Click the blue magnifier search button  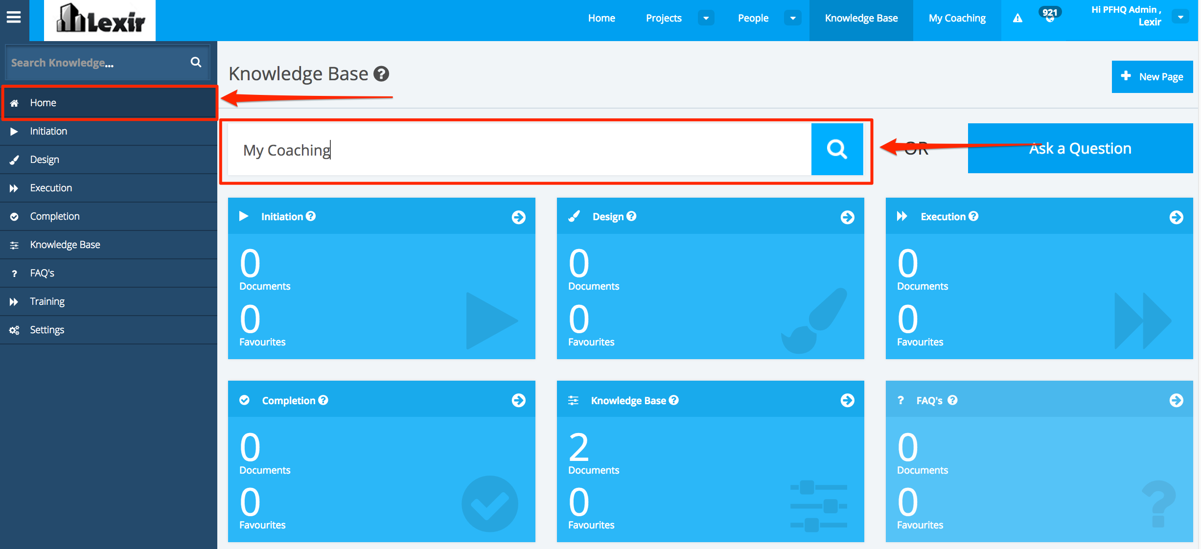click(x=837, y=149)
